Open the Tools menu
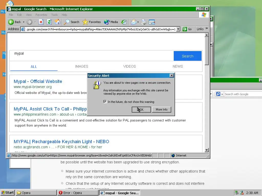This screenshot has height=196, width=262. click(x=54, y=15)
